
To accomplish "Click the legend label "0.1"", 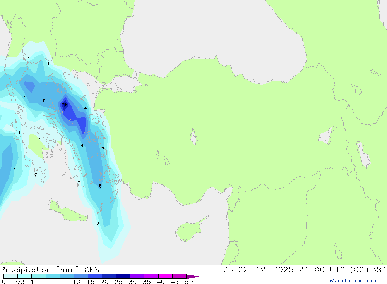I will click(7, 282).
